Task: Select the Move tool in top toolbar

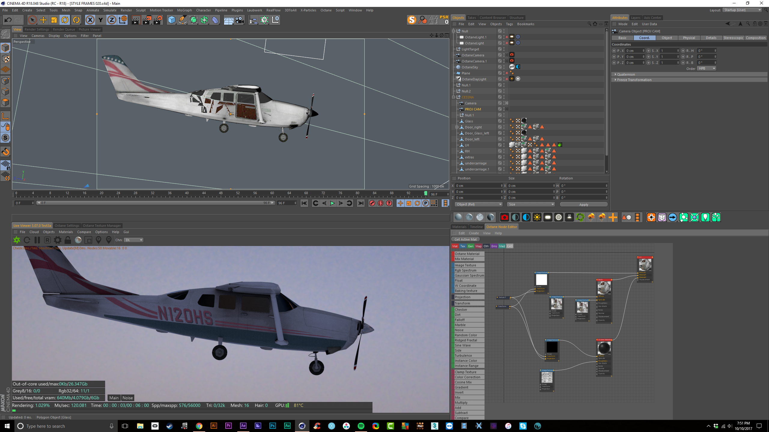Action: tap(43, 20)
